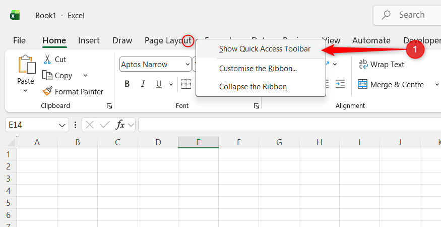Select column I header
Viewport: 441px width, 227px height.
360,142
